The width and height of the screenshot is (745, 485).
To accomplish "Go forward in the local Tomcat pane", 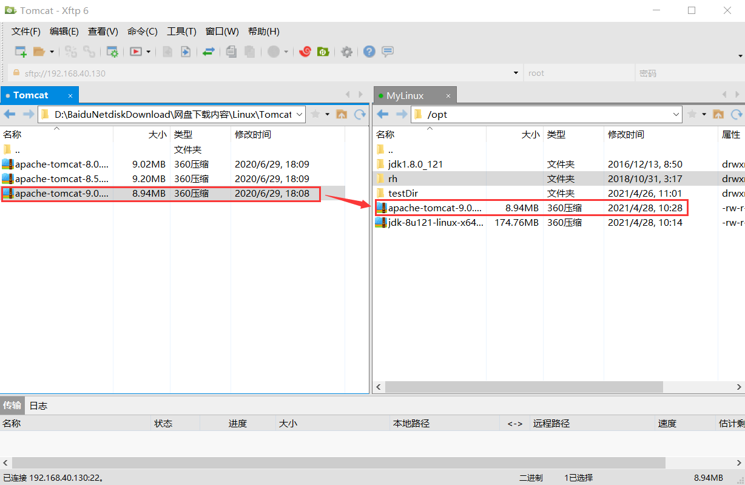I will click(29, 114).
